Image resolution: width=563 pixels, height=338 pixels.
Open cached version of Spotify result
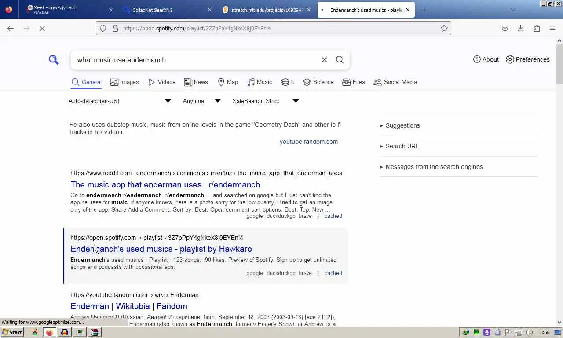333,273
